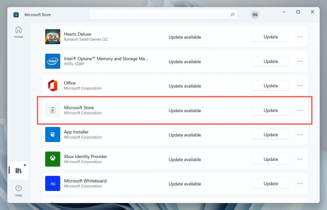Update the Microsoft Store app
The height and width of the screenshot is (210, 327).
271,110
